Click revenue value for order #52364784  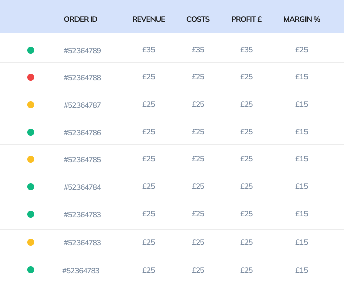coord(149,186)
